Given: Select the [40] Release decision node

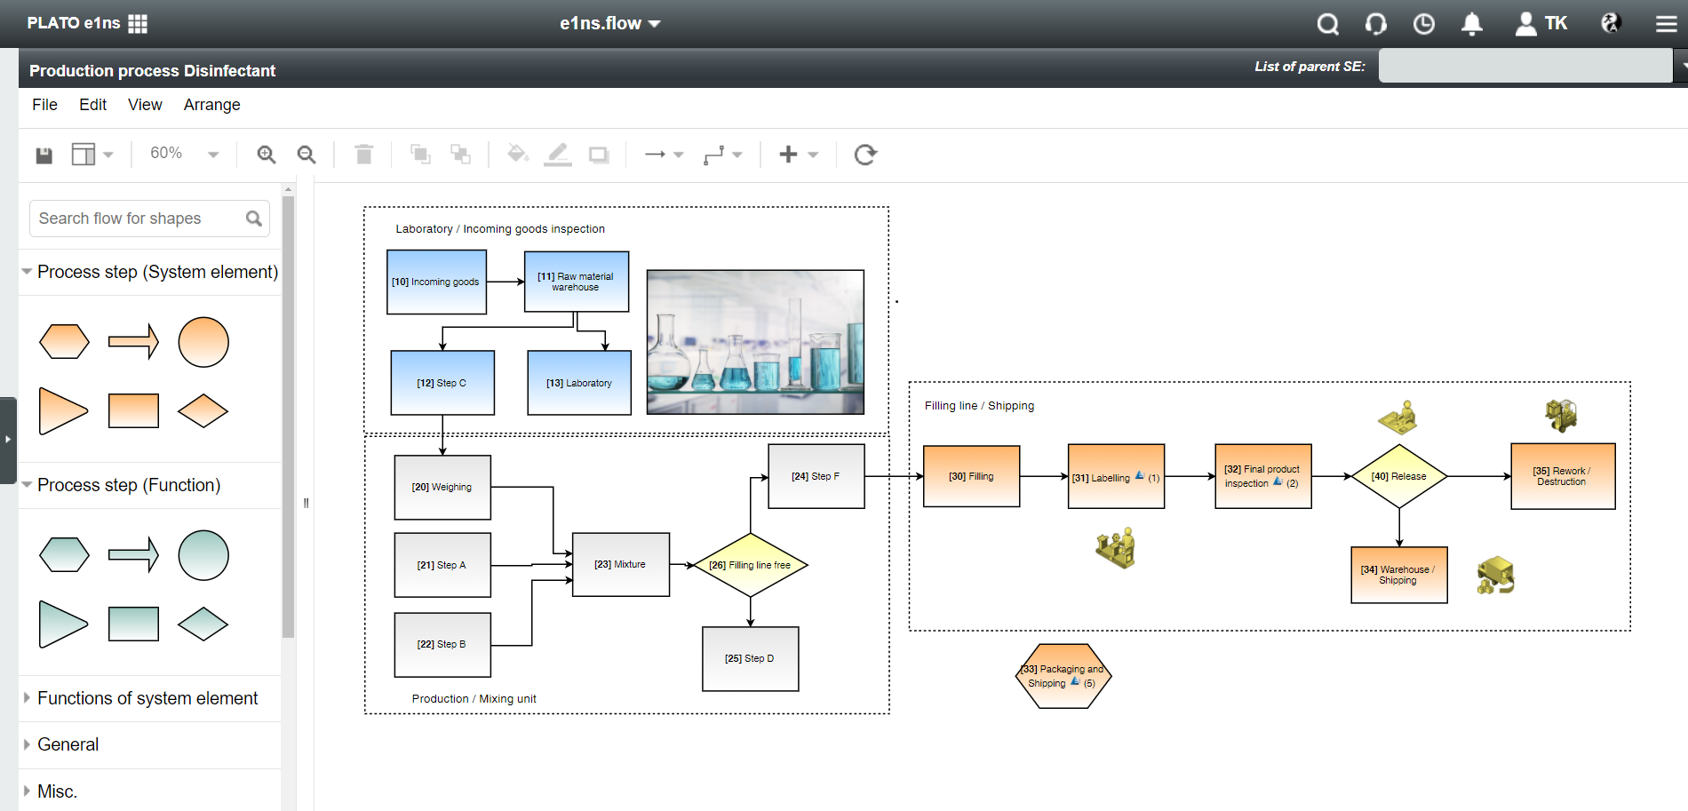Looking at the screenshot, I should pyautogui.click(x=1398, y=476).
